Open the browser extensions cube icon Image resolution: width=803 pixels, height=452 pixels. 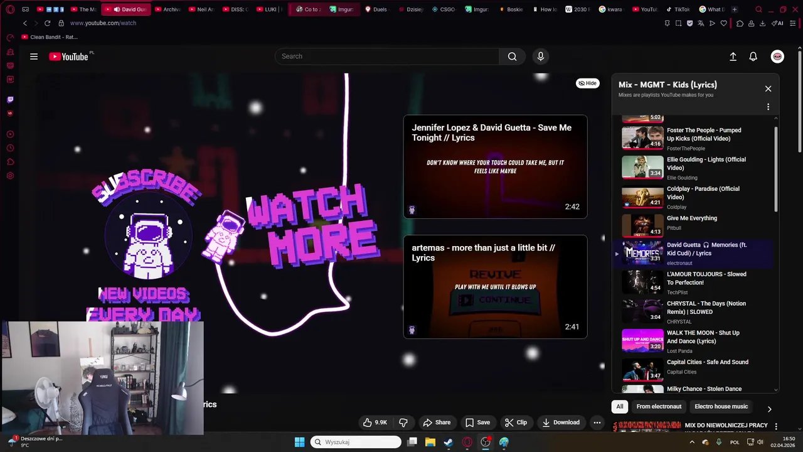click(740, 23)
